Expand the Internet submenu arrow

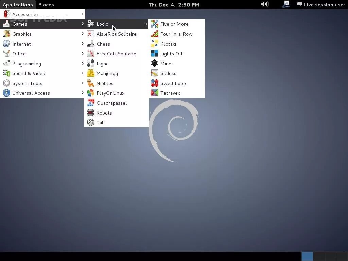tap(83, 43)
